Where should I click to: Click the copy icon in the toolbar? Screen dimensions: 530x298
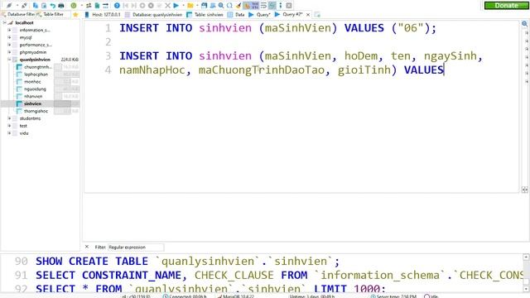(35, 6)
